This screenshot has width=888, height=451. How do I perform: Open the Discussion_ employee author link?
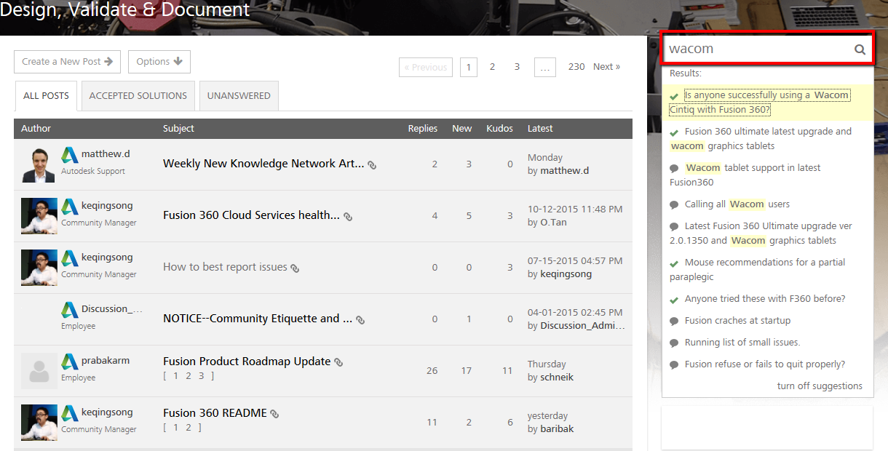112,309
